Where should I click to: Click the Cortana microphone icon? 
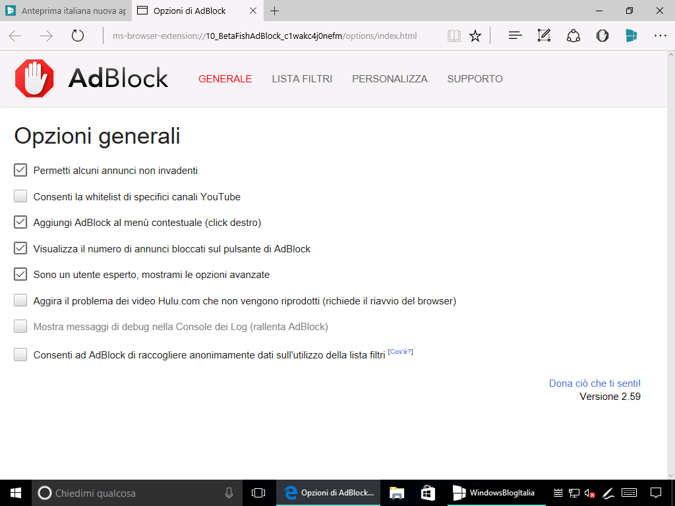[x=229, y=493]
